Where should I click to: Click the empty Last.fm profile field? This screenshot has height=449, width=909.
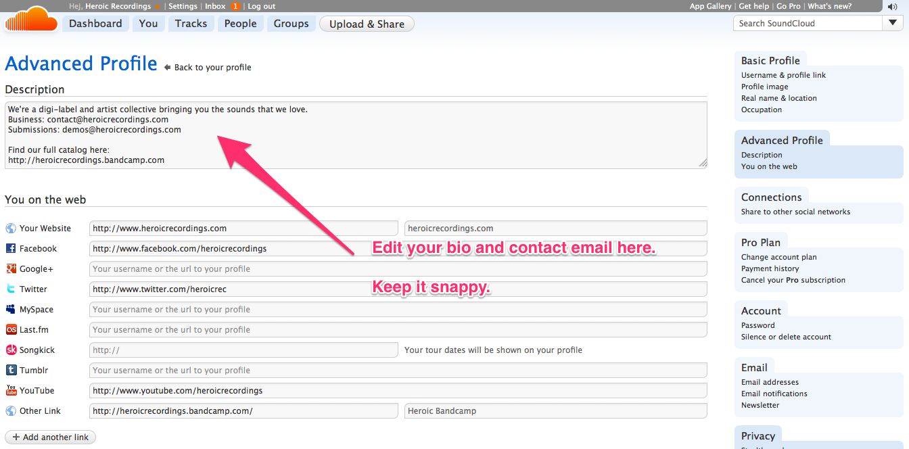[398, 330]
